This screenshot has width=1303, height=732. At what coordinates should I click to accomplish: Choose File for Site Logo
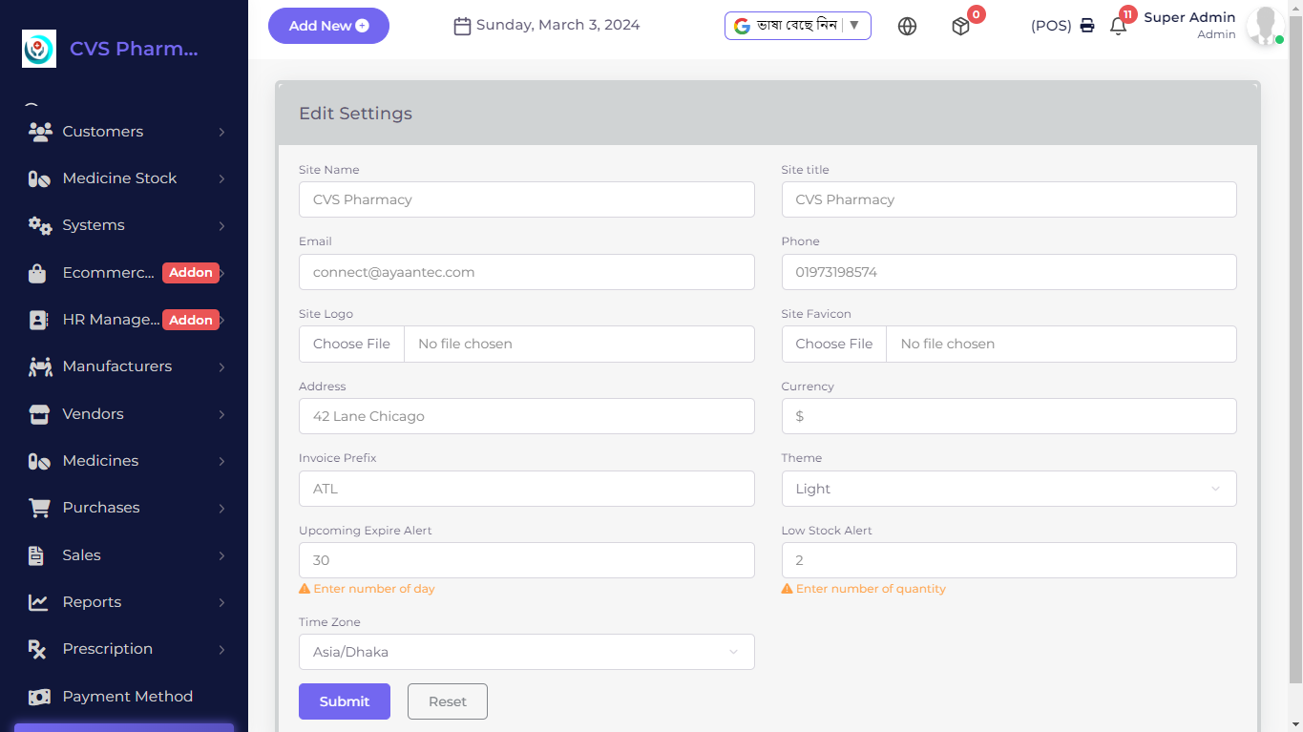click(x=351, y=344)
